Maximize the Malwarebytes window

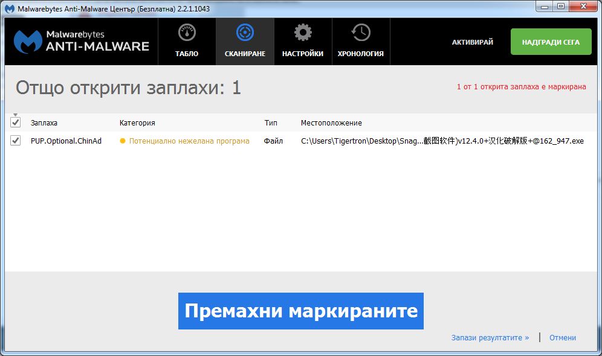point(561,6)
